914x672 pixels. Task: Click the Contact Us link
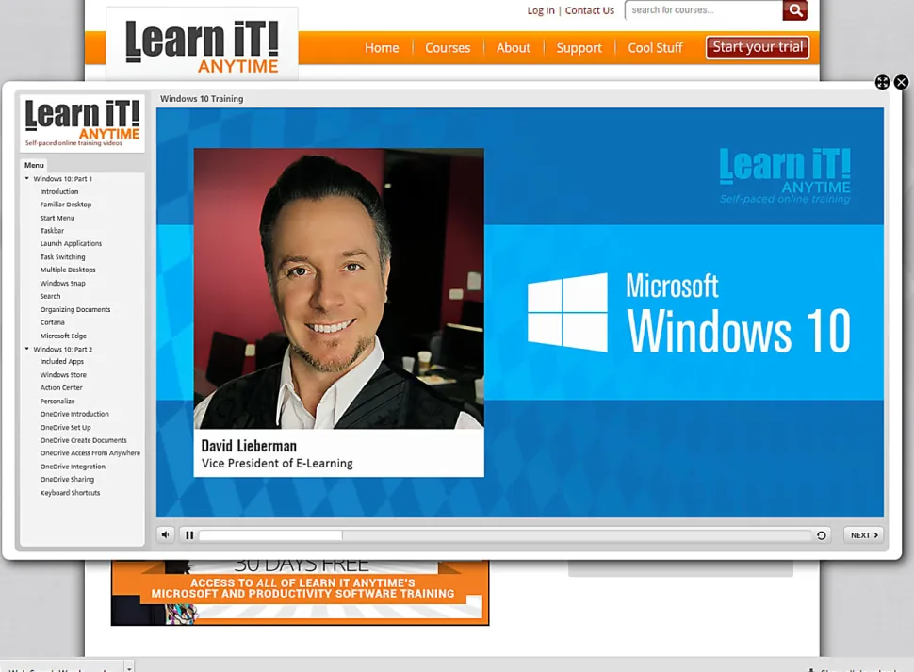tap(589, 10)
